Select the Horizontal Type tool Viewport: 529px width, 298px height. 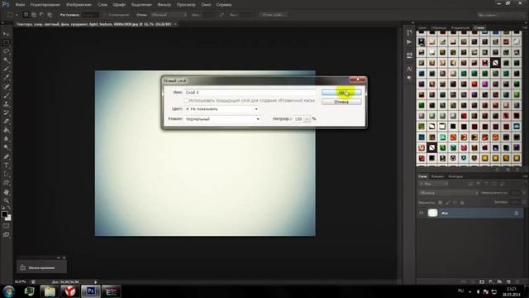pos(6,166)
